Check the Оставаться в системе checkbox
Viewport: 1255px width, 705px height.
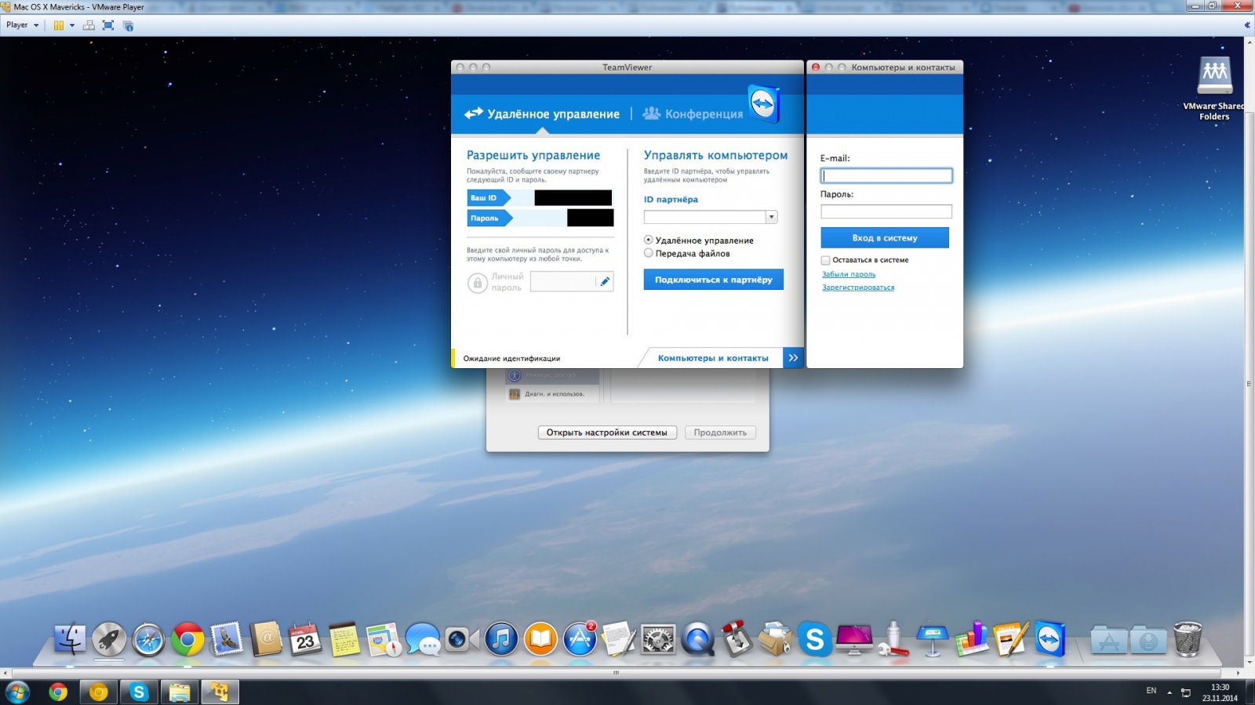pos(825,260)
